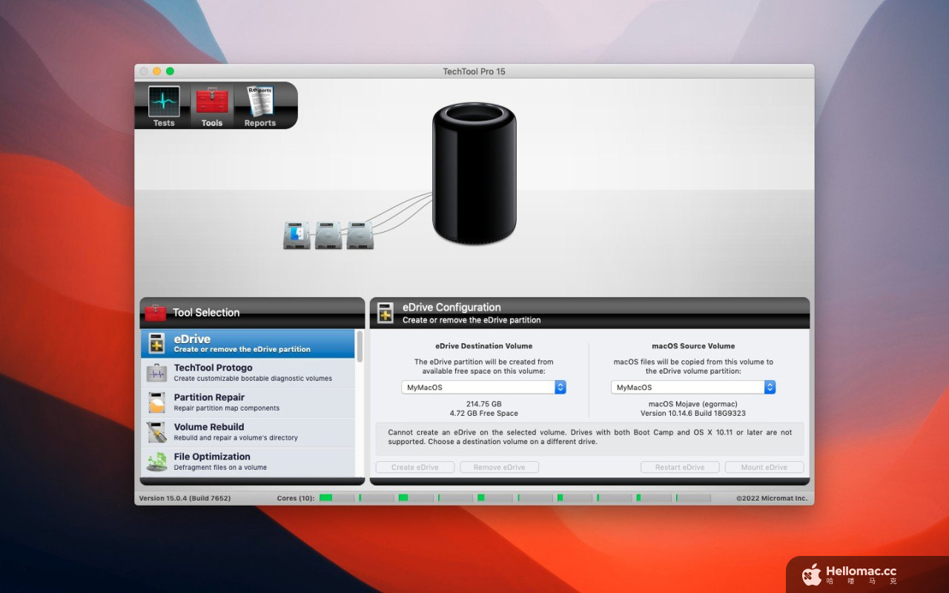Click the ©2022 Micromat Inc. text
Viewport: 949px width, 593px height.
772,498
